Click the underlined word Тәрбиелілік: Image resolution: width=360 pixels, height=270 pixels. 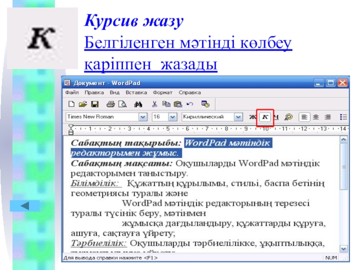click(x=99, y=243)
